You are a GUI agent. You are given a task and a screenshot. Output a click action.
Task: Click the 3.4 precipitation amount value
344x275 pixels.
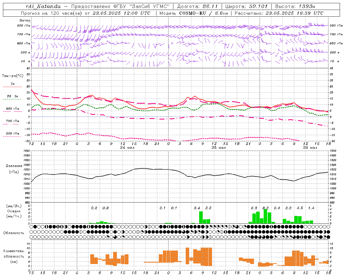click(197, 208)
